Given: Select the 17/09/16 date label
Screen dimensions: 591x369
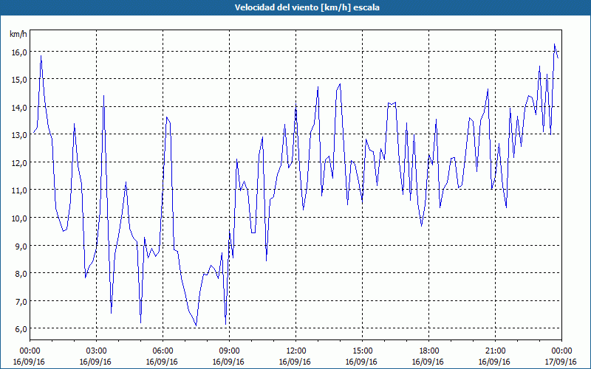Looking at the screenshot, I should coord(561,362).
